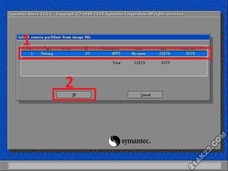Click the Total label
This screenshot has width=228, height=171.
click(116, 63)
